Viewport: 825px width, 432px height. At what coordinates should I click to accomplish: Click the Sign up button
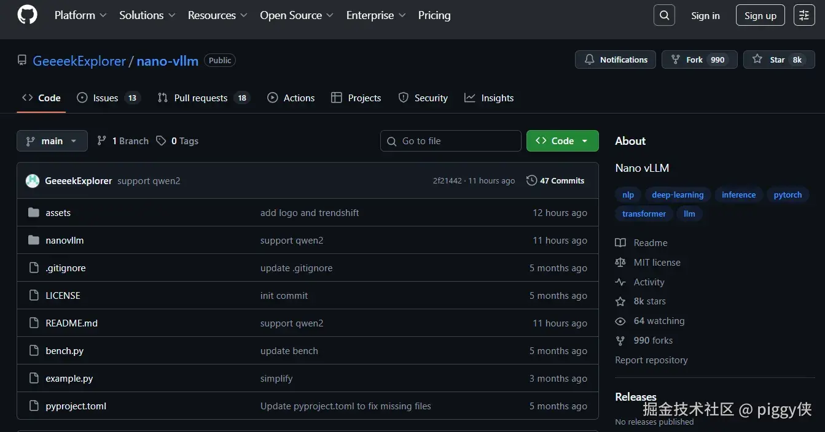tap(760, 16)
